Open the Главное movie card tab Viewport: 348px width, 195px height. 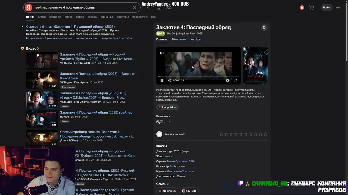coord(161,40)
